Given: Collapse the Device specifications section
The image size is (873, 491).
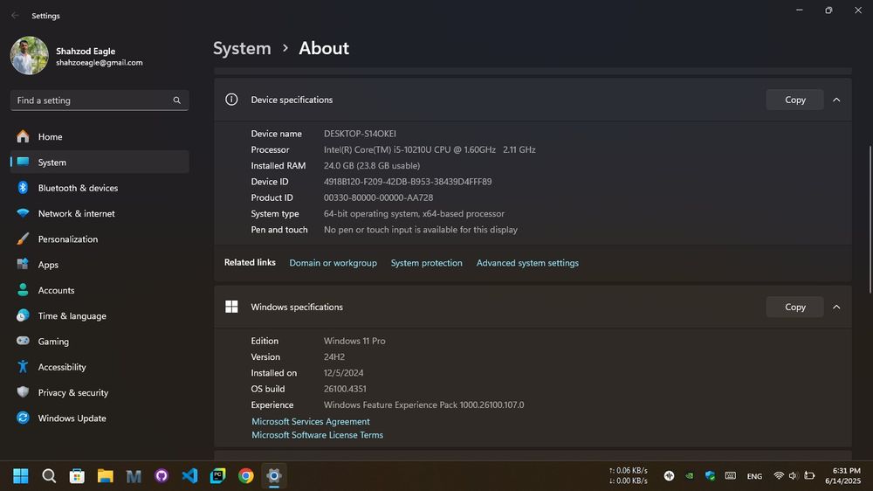Looking at the screenshot, I should point(836,100).
